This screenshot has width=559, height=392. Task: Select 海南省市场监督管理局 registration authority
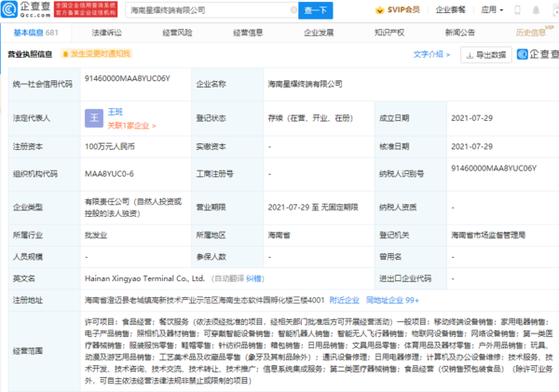tap(488, 236)
